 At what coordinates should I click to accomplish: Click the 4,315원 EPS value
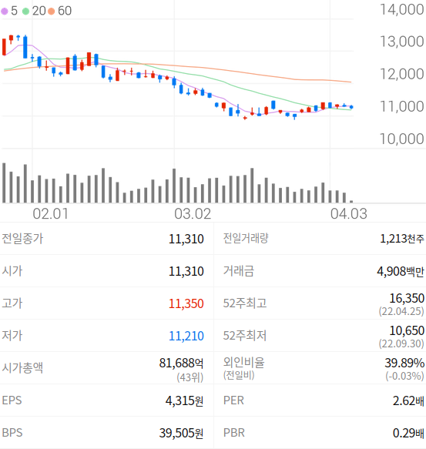pyautogui.click(x=184, y=400)
